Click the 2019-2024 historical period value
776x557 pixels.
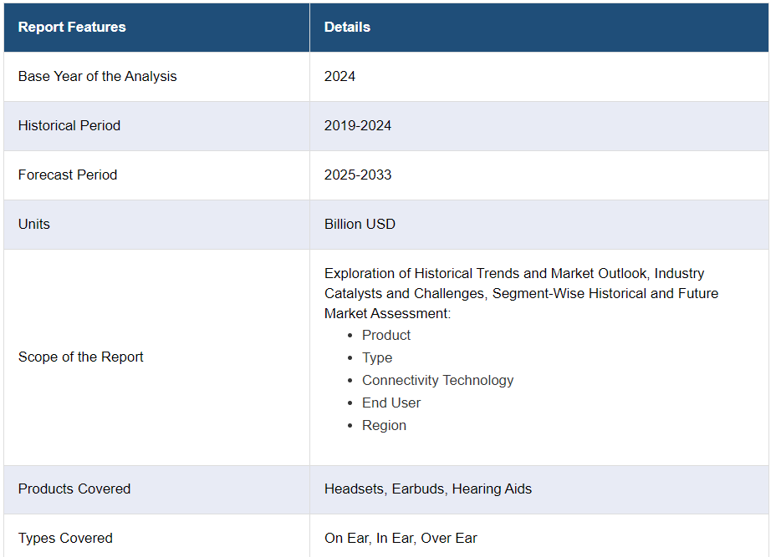pyautogui.click(x=358, y=125)
